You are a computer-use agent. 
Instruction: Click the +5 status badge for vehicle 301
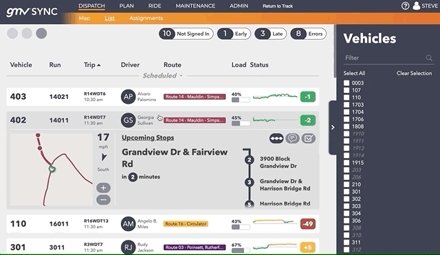308,247
